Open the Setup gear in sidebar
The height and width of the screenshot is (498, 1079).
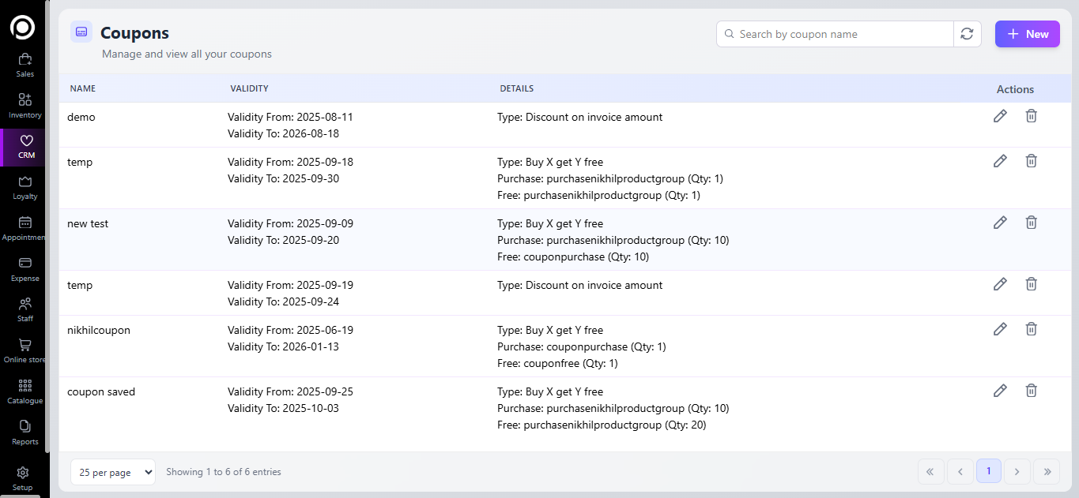[x=23, y=477]
